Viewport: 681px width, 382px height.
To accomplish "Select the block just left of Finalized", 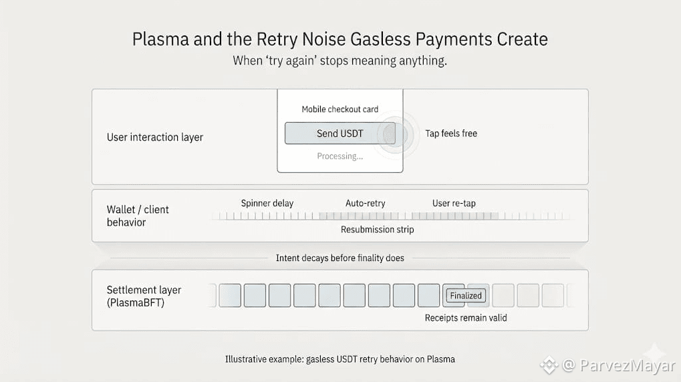I will [428, 295].
